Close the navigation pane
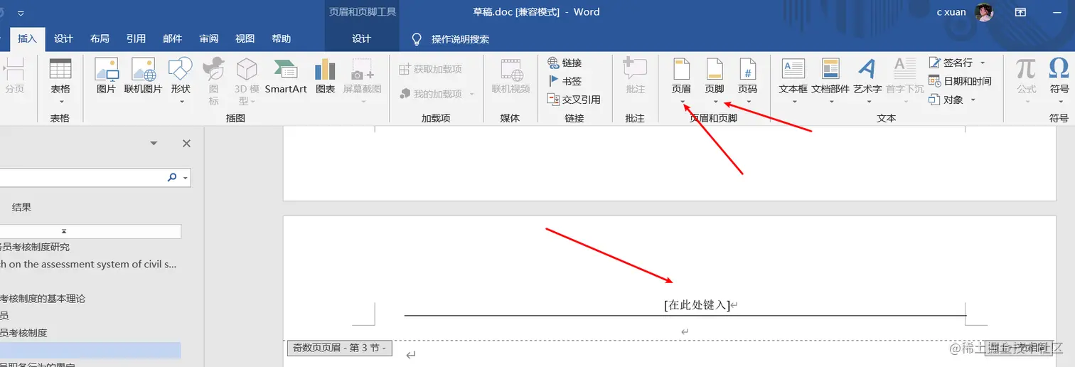This screenshot has height=367, width=1075. [186, 144]
